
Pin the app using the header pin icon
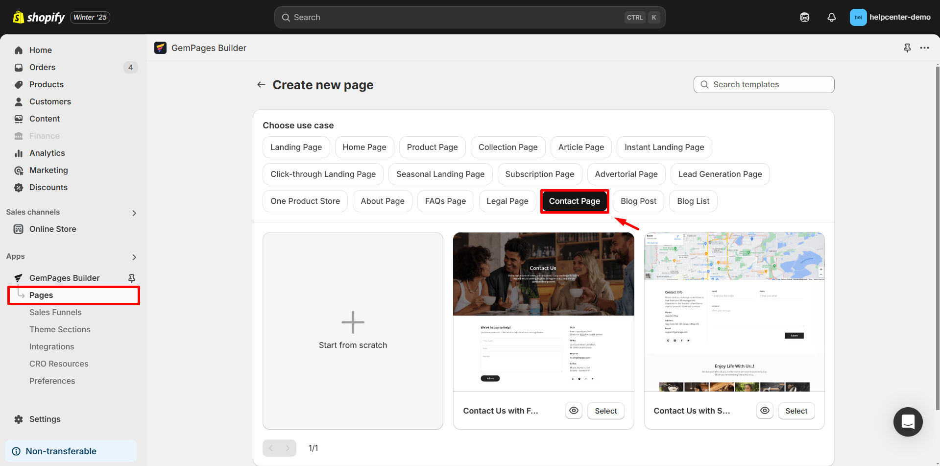pos(907,48)
